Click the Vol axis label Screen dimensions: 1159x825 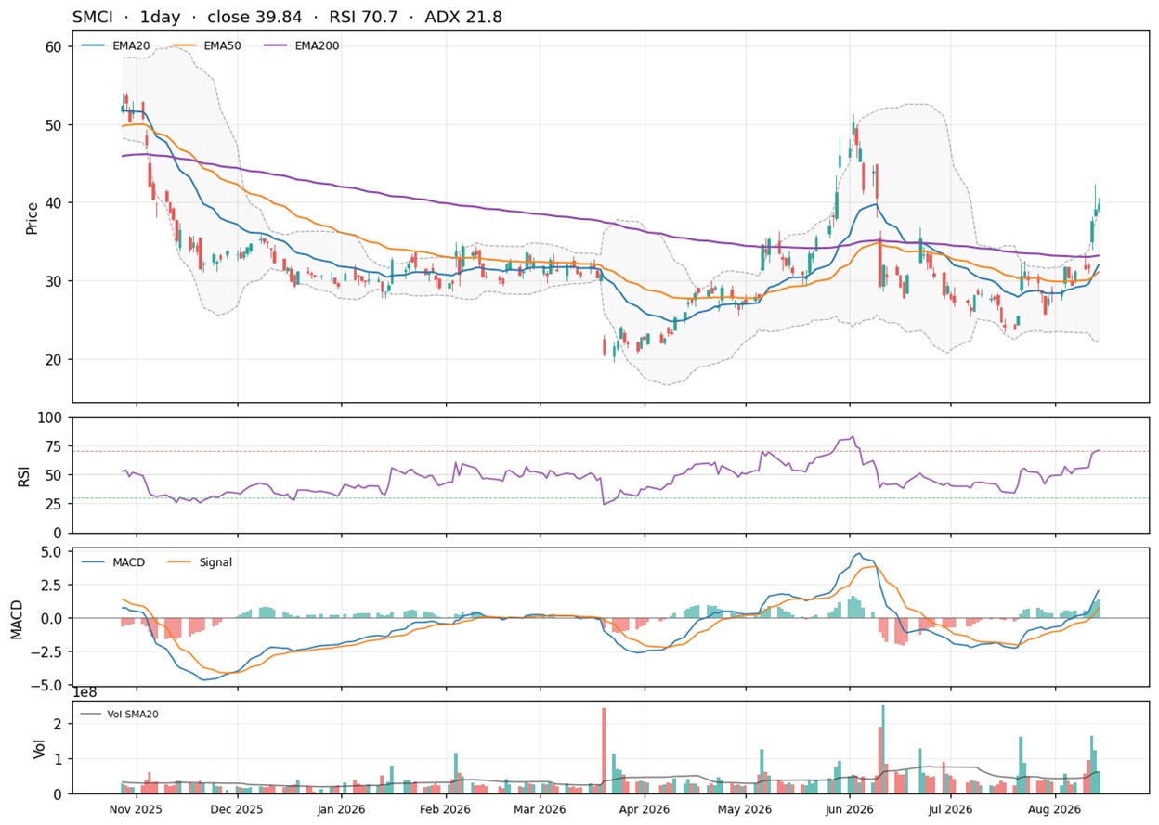[39, 748]
